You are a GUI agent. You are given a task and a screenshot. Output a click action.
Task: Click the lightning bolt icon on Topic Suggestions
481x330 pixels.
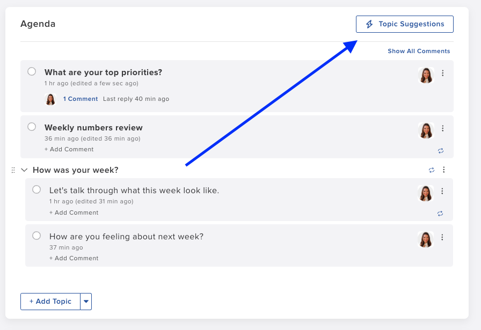click(x=369, y=24)
